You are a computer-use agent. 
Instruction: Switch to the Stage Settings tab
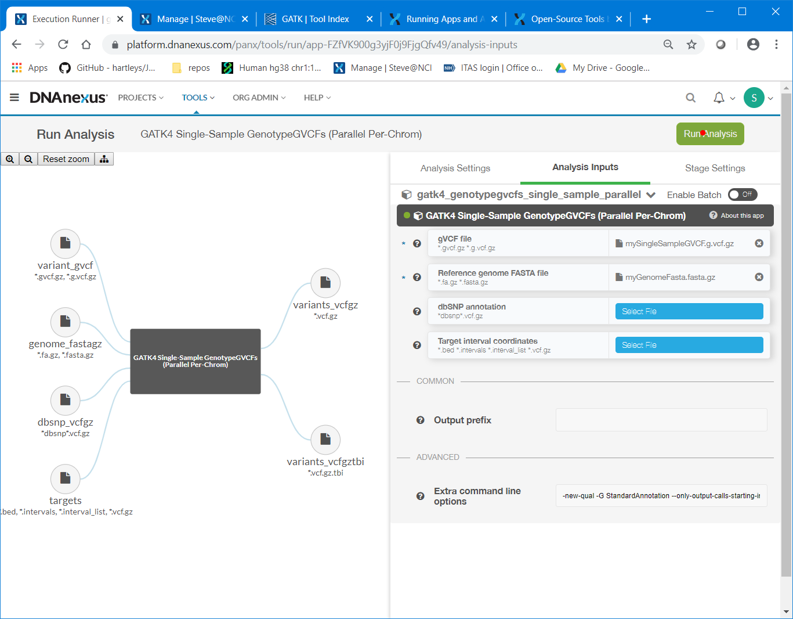click(x=715, y=168)
